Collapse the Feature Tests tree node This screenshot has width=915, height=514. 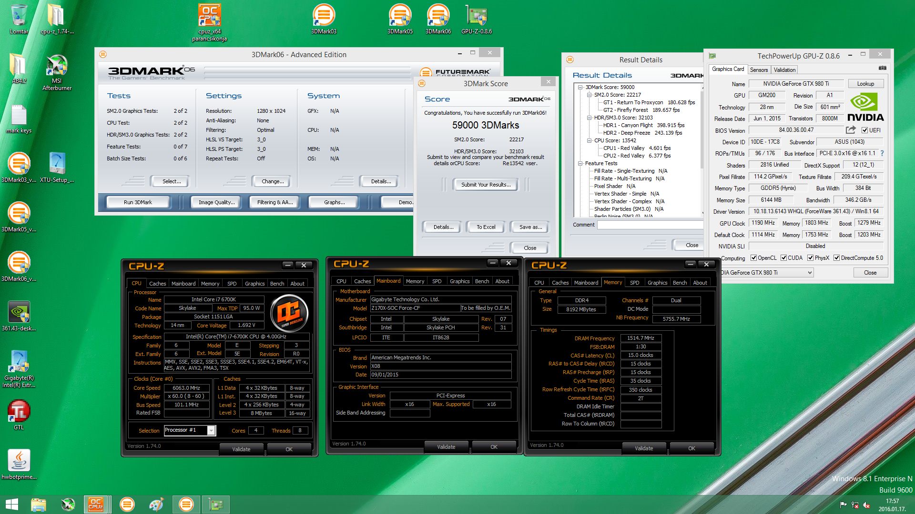click(580, 163)
